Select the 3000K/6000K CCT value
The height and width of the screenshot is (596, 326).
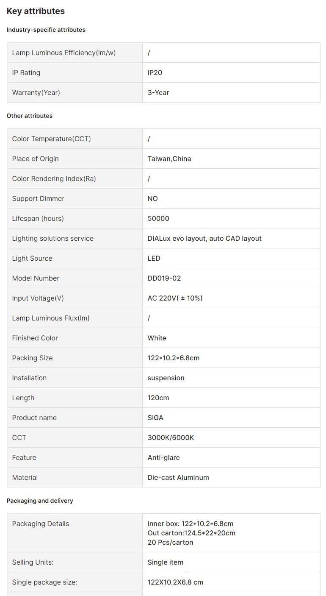tap(171, 437)
